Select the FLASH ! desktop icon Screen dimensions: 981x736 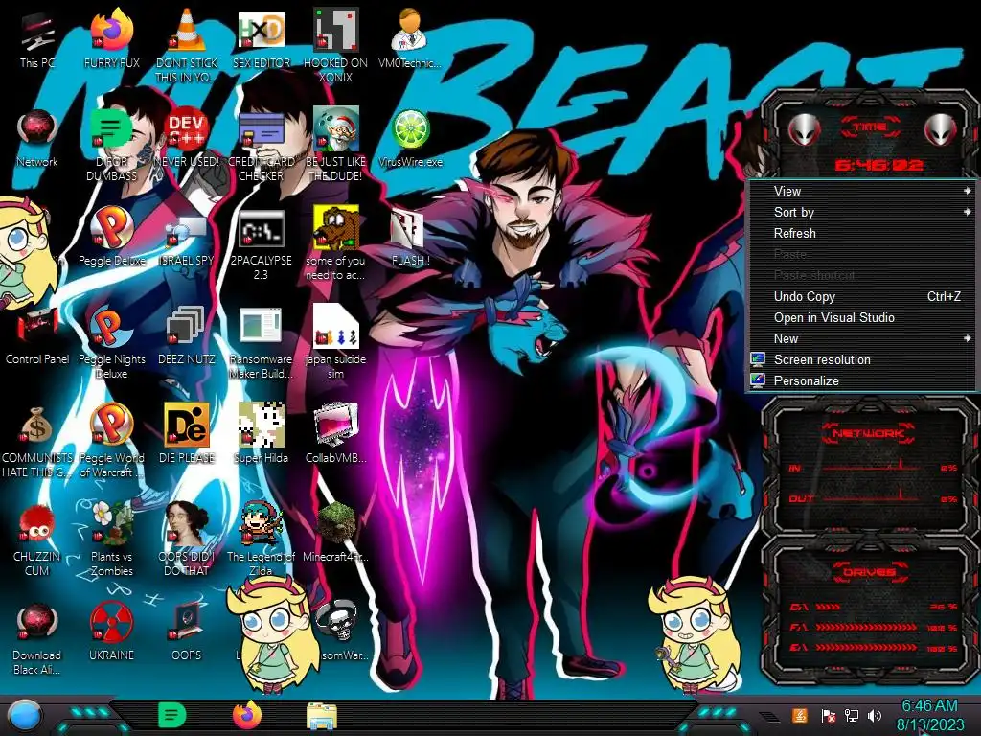(410, 228)
